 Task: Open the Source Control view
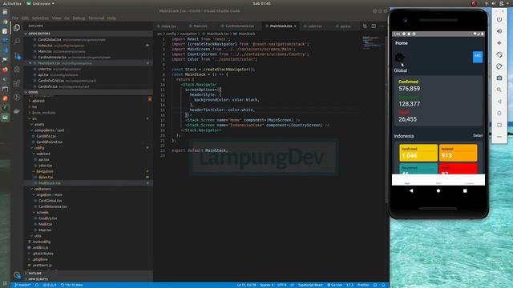click(17, 55)
